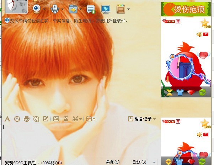
Task: Refresh the upper QQ show avatar
Action: 202,92
